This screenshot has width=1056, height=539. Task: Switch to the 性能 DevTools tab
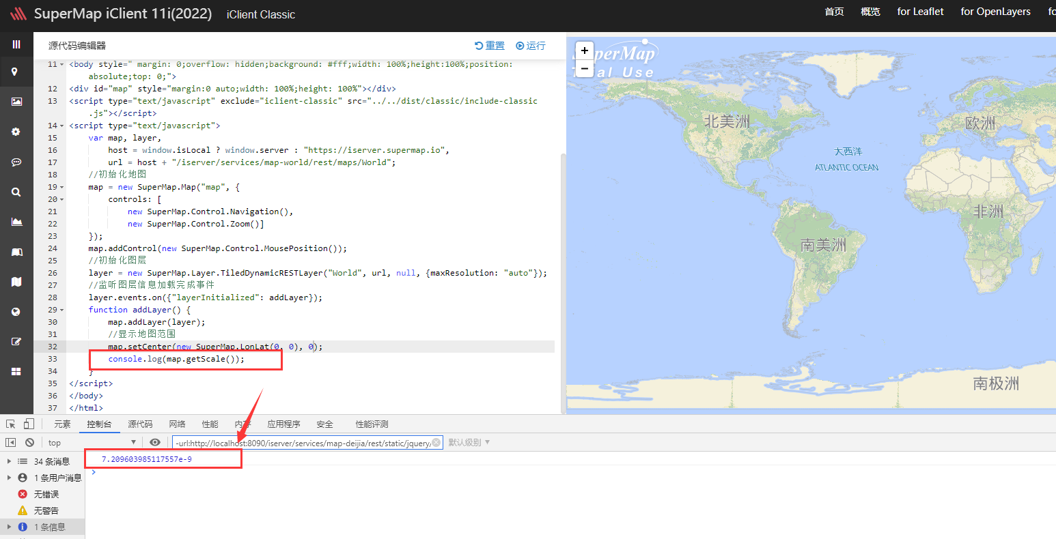210,424
